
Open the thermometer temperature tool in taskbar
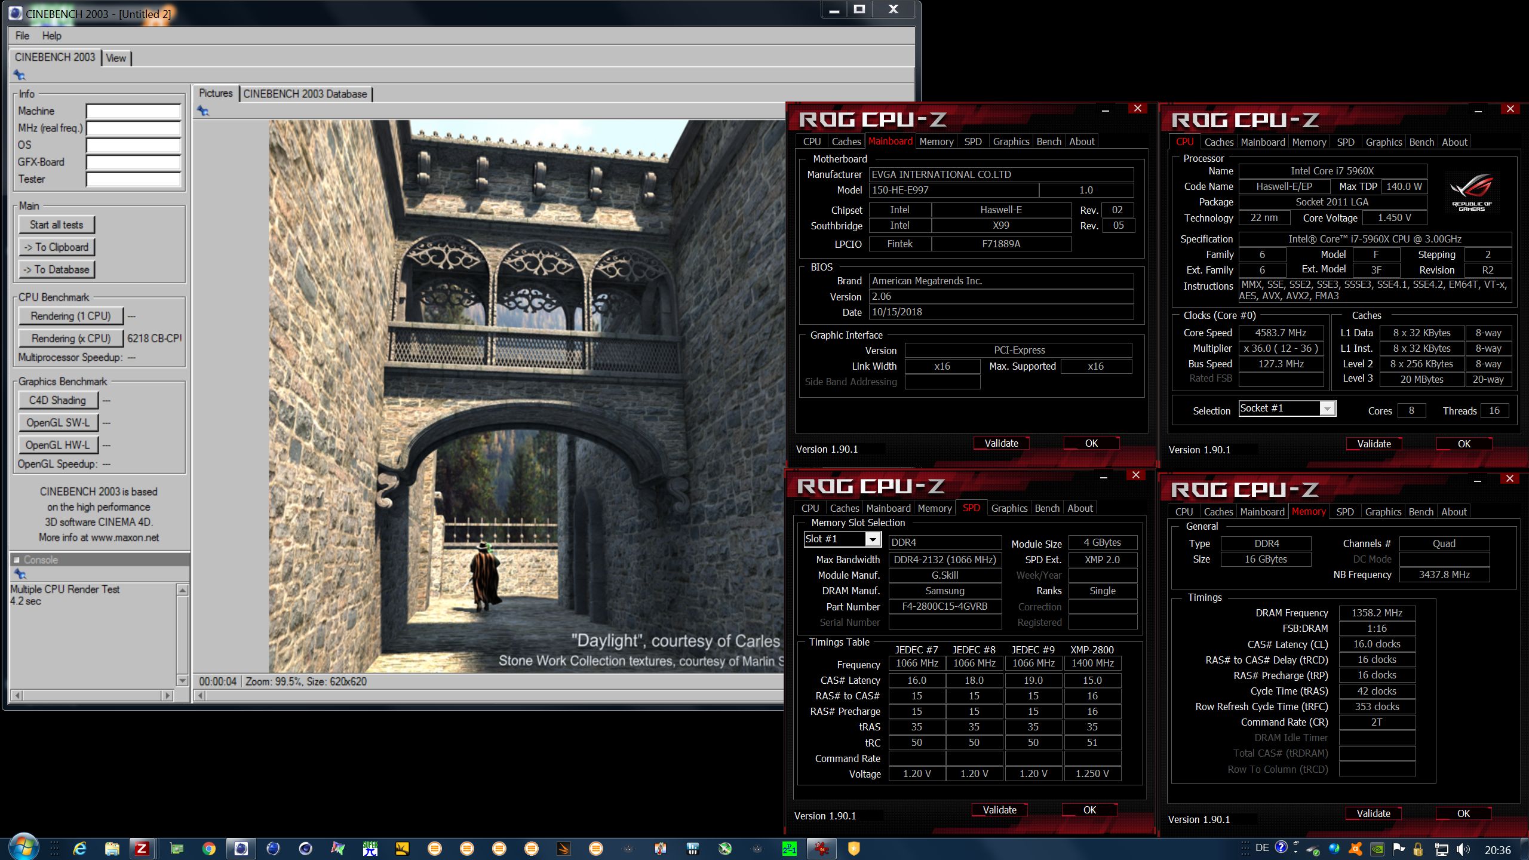click(660, 849)
